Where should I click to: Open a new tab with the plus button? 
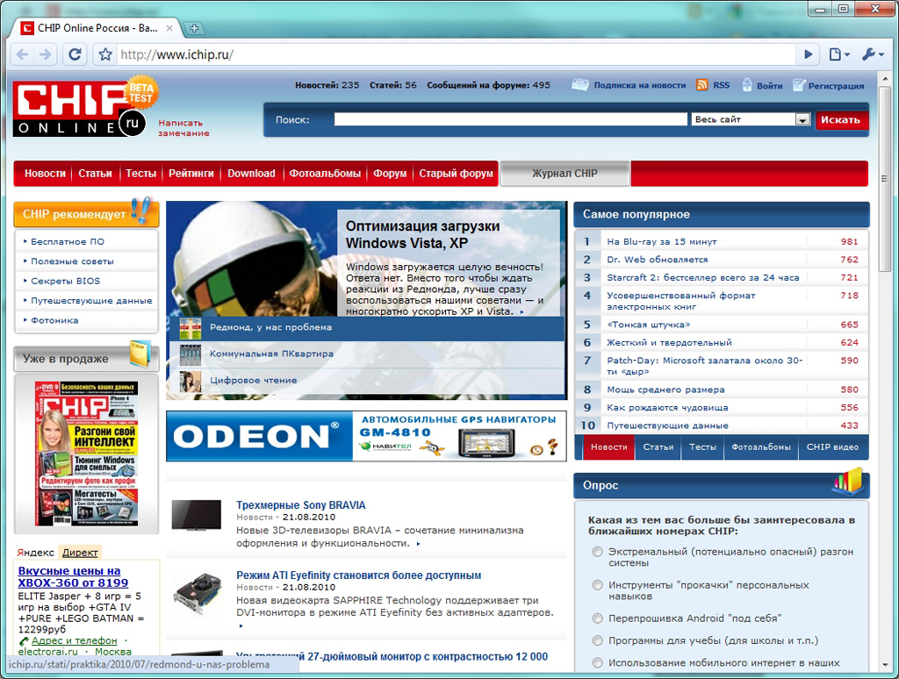point(194,28)
